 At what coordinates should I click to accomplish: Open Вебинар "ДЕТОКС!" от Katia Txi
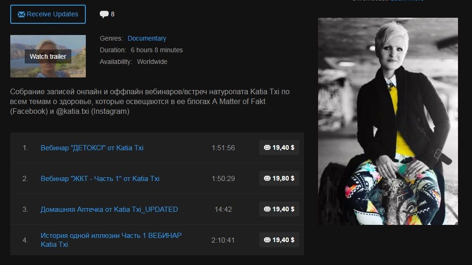point(92,148)
